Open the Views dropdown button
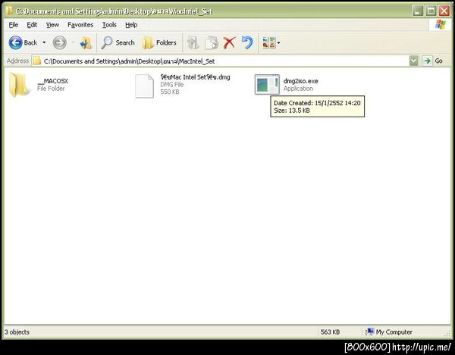This screenshot has width=455, height=355. [x=271, y=43]
